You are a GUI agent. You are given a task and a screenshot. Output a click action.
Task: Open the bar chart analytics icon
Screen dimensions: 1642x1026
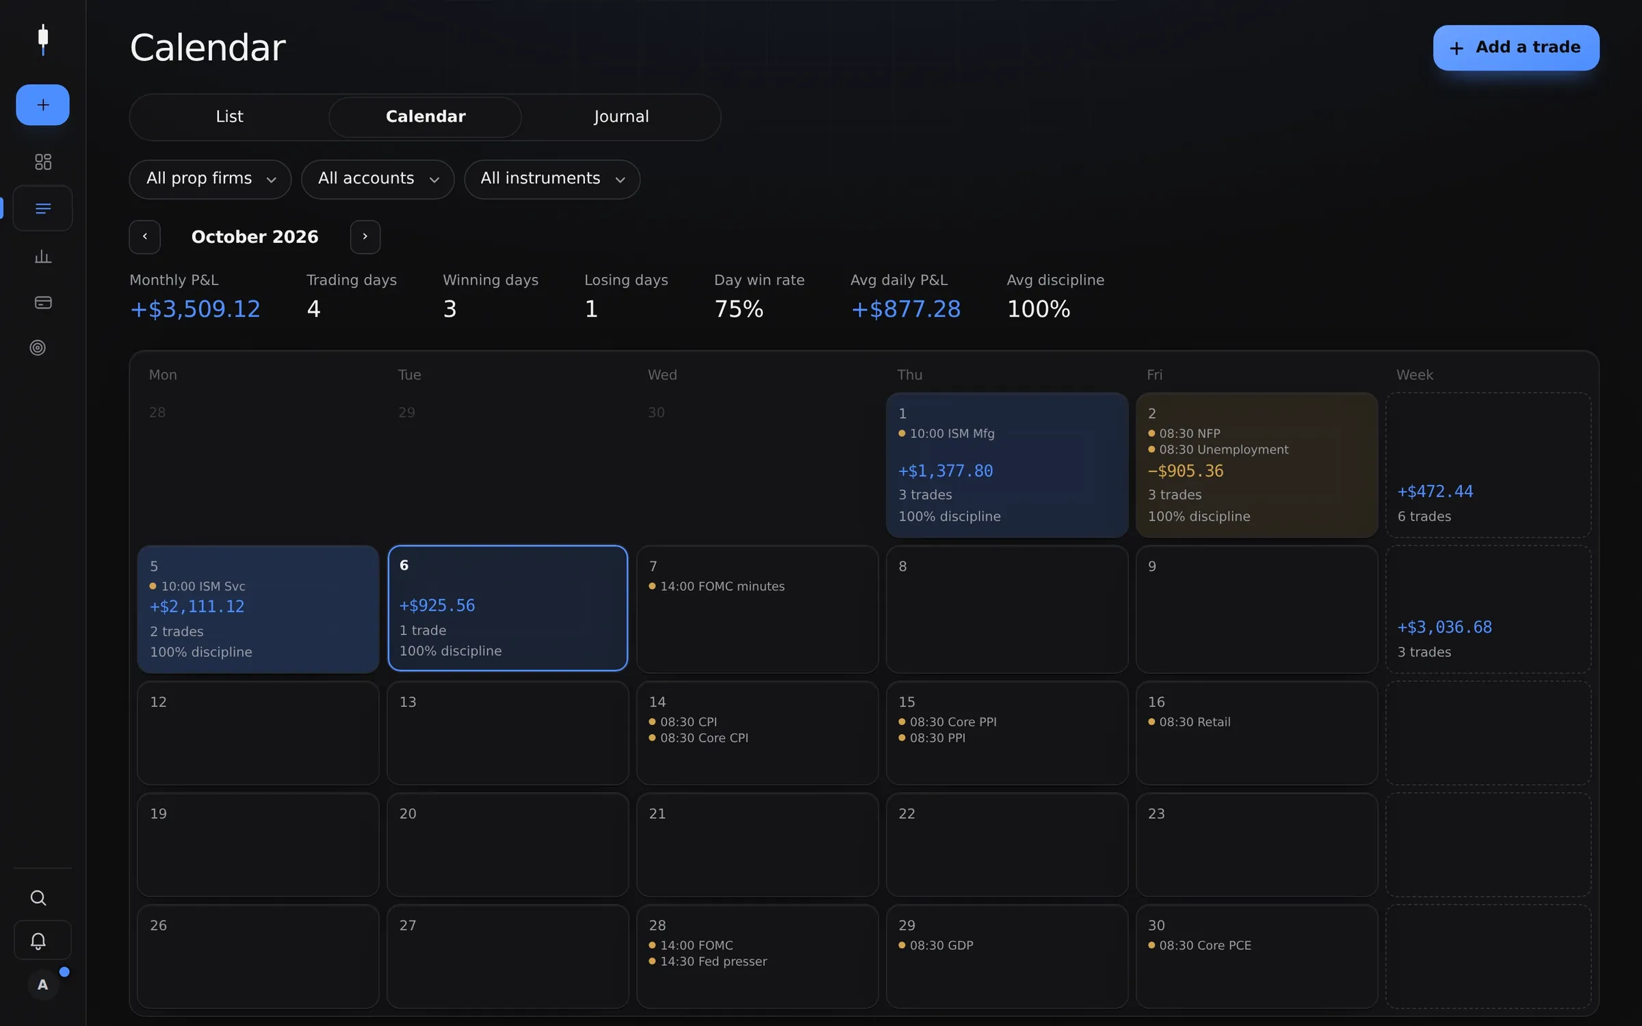[x=42, y=256]
